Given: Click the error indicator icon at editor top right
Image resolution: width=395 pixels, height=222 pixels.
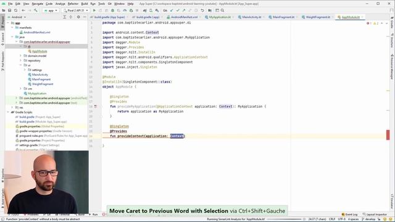Looking at the screenshot, I should point(368,23).
